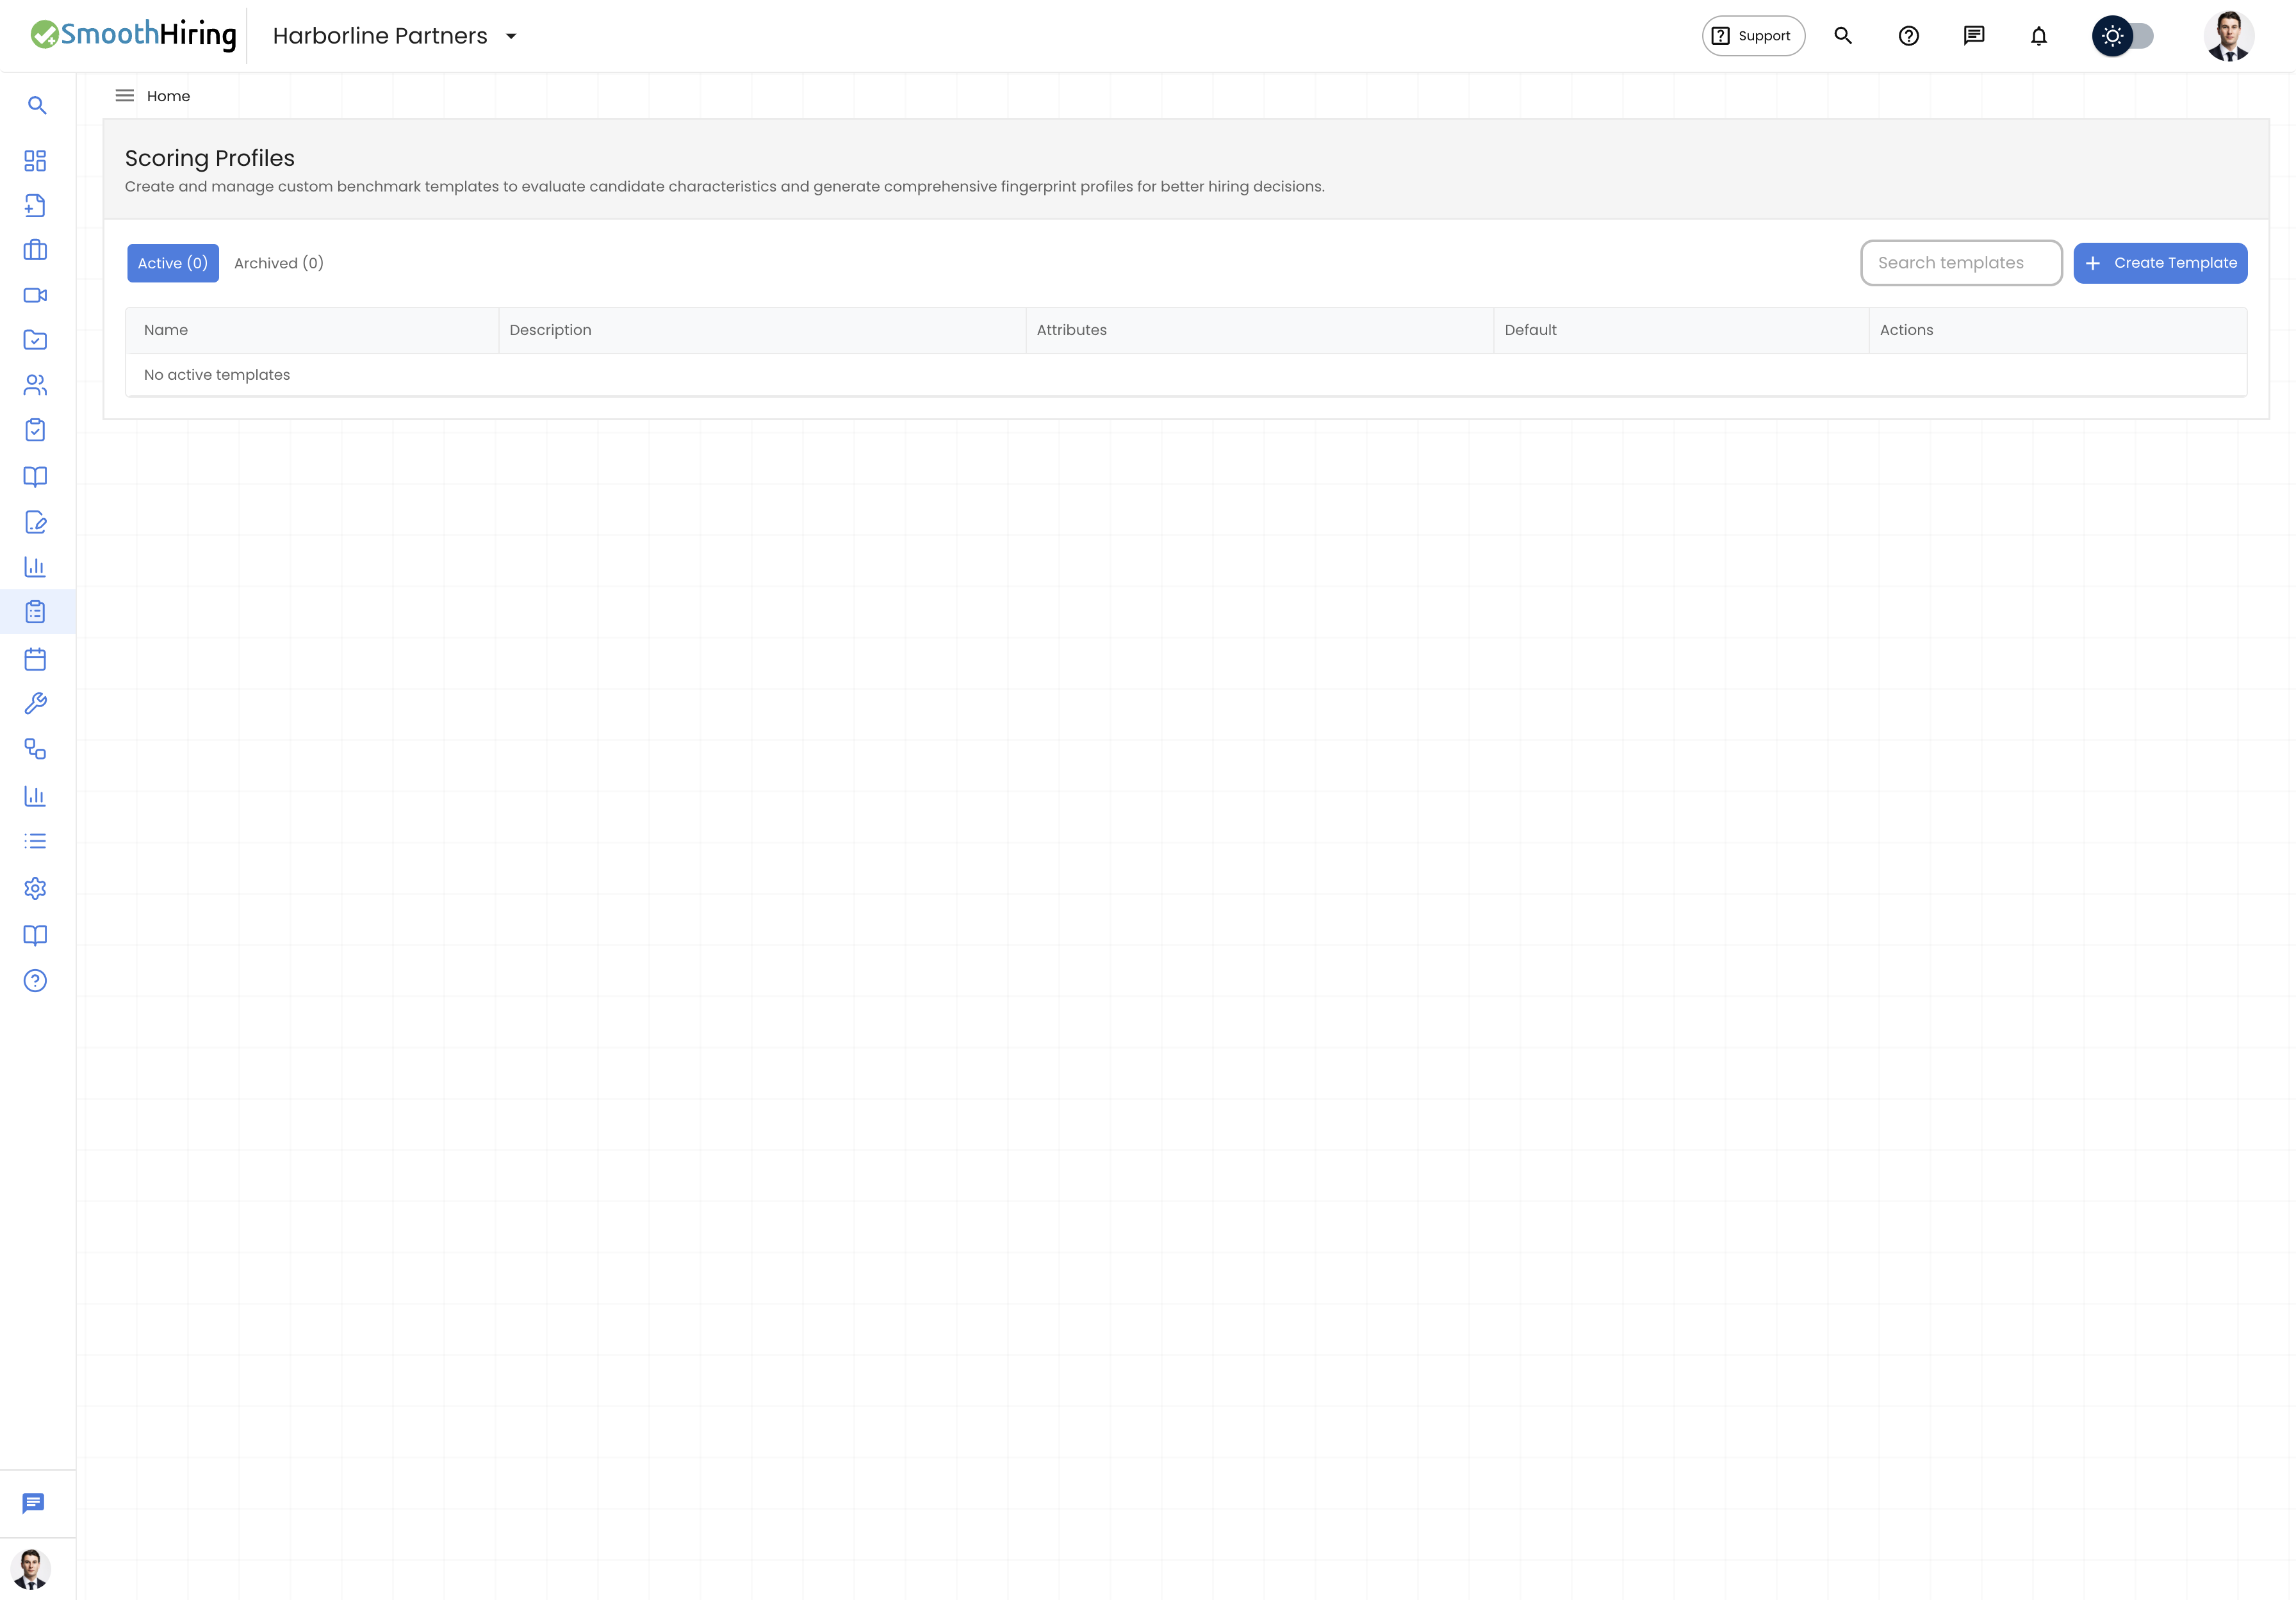The width and height of the screenshot is (2296, 1600).
Task: Open the people candidates sidebar icon
Action: [35, 385]
